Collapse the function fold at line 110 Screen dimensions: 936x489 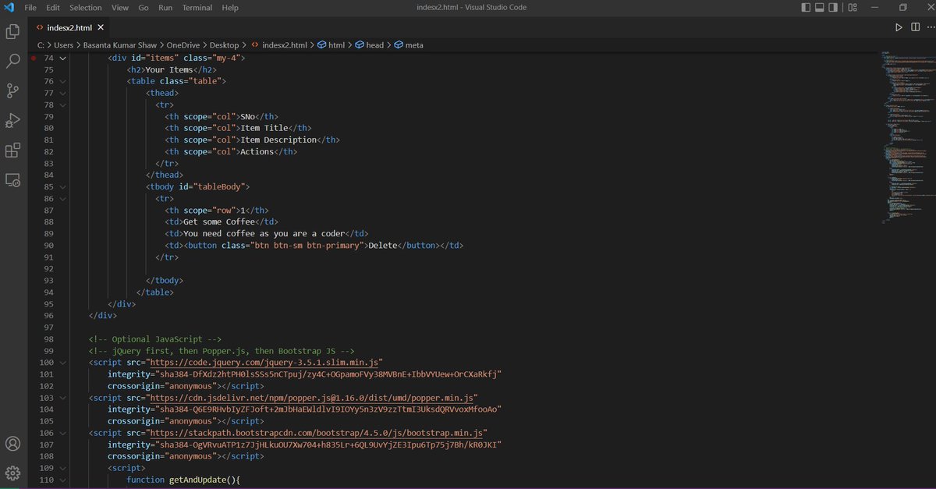point(63,480)
